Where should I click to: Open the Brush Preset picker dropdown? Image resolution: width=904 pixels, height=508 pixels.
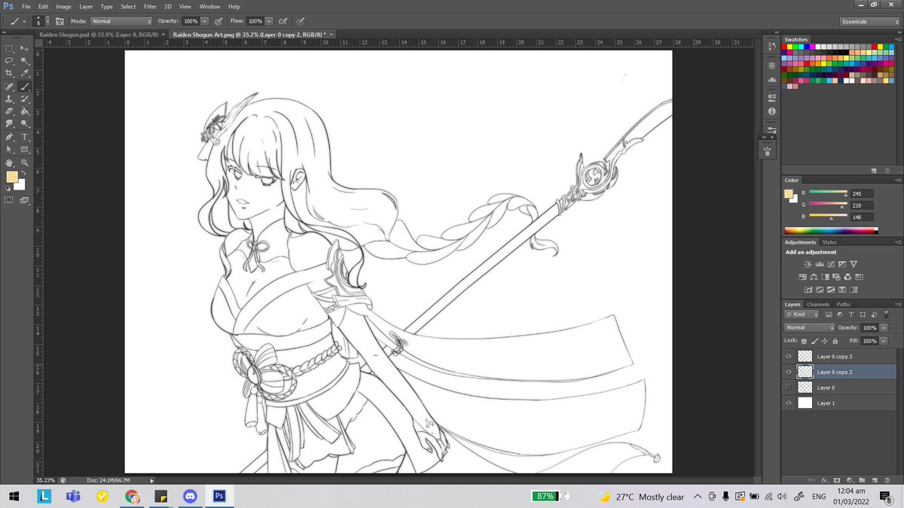[x=47, y=22]
